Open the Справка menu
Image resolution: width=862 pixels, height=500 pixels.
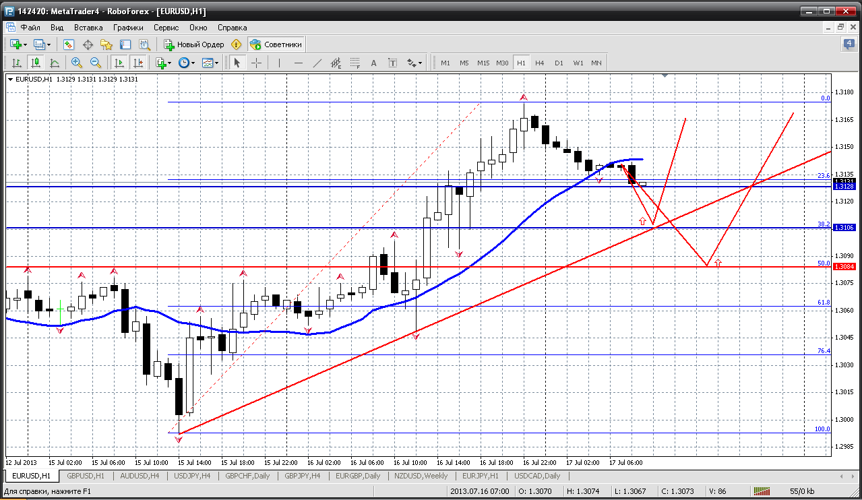(x=233, y=28)
